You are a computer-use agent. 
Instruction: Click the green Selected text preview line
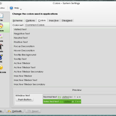tap(62, 101)
